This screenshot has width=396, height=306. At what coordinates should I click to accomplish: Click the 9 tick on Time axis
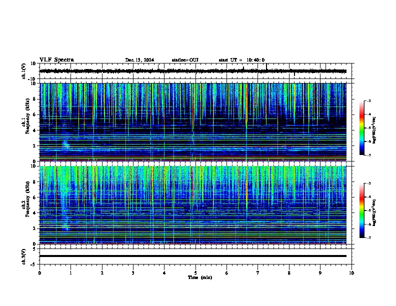coord(320,273)
